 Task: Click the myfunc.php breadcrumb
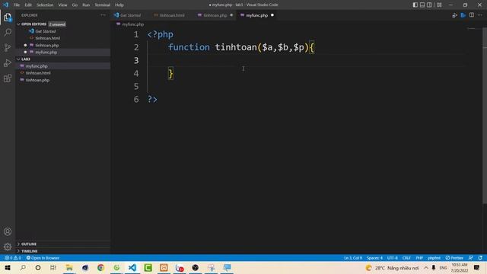[133, 24]
